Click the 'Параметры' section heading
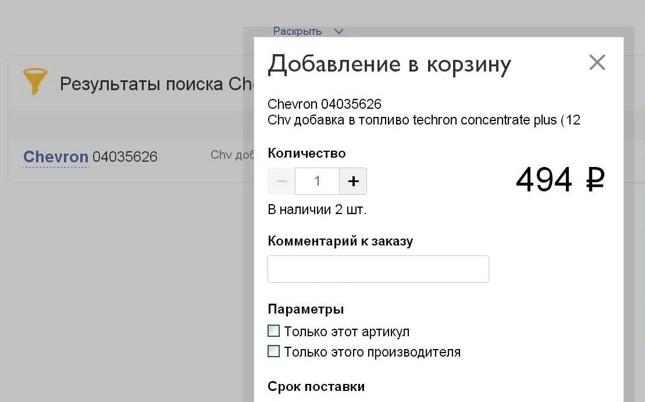This screenshot has width=645, height=402. click(306, 309)
